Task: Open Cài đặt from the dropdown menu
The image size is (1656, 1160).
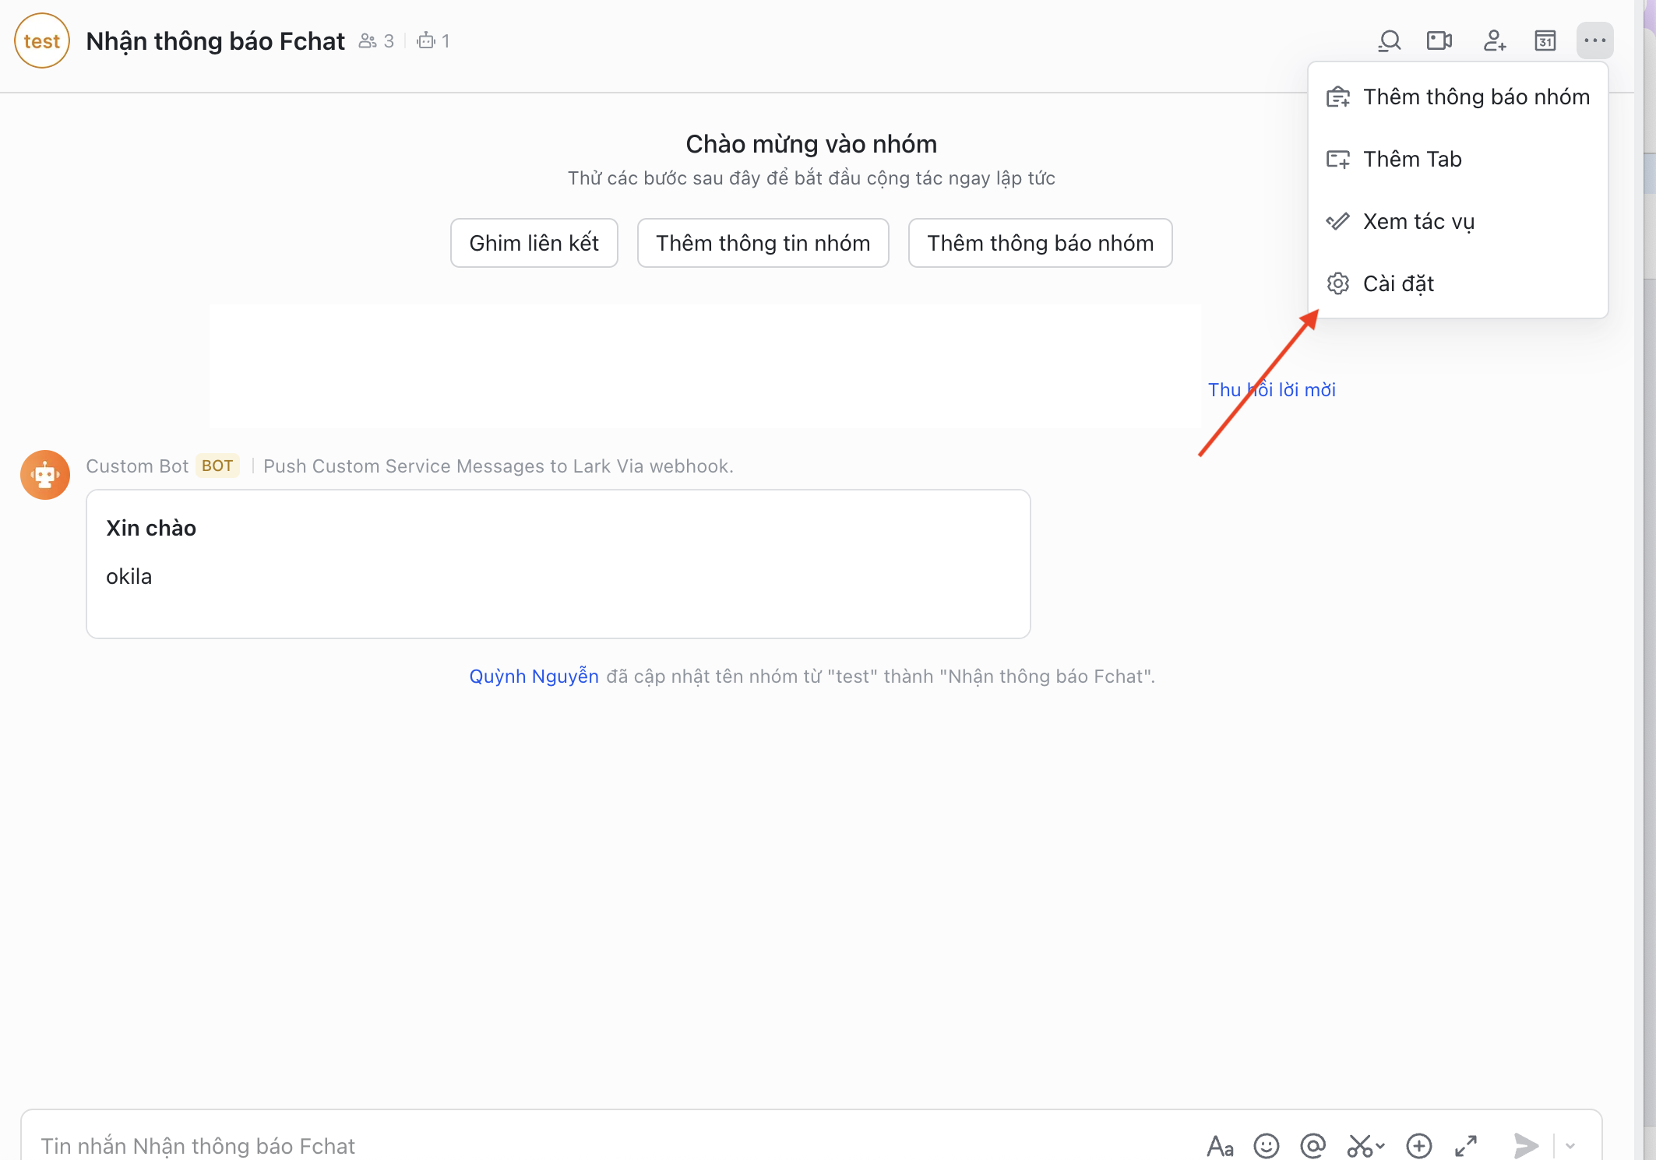Action: pyautogui.click(x=1397, y=283)
